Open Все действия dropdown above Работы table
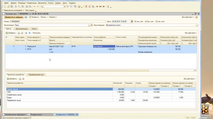The image size is (213, 119). 191,33
